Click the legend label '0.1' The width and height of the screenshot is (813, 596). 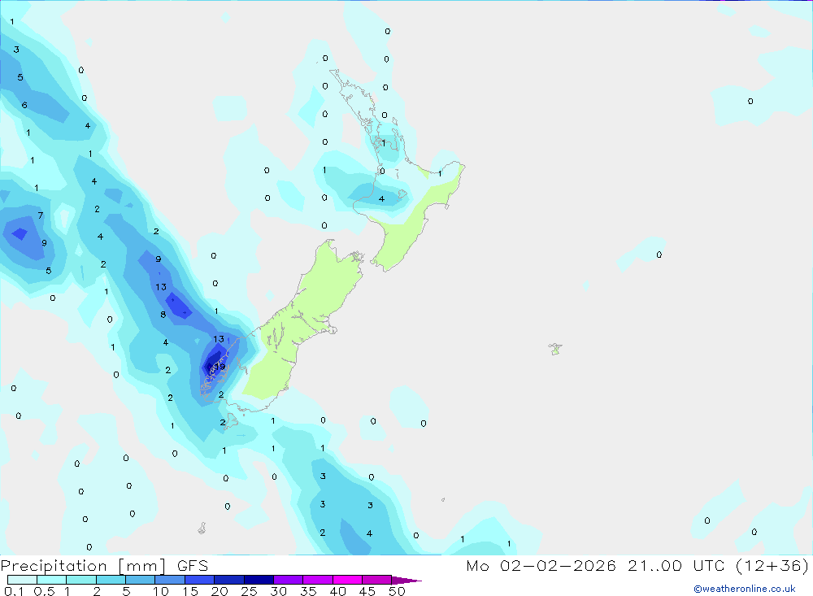(x=14, y=591)
